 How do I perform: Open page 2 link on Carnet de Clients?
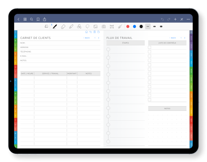99,38
